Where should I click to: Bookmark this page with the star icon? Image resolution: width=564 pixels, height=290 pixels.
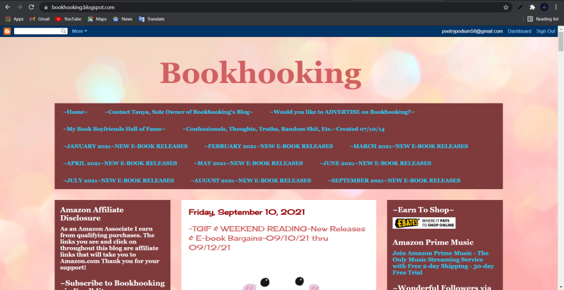[x=506, y=7]
